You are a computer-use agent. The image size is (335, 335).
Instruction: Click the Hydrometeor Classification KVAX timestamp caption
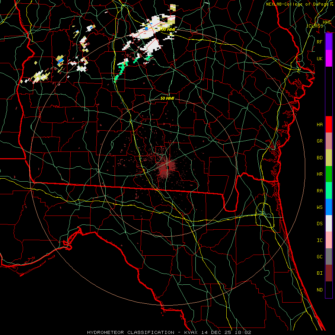169,332
